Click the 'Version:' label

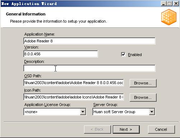click(x=32, y=47)
